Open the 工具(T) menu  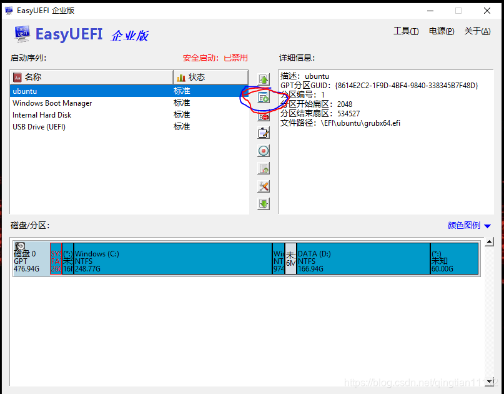click(406, 31)
